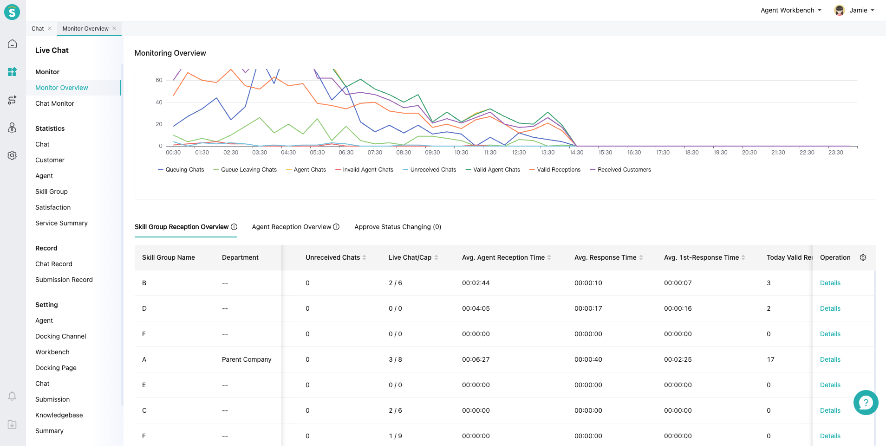Screen dimensions: 886x448
Task: Sort by Avg. Agent Reception Time column
Action: click(549, 257)
